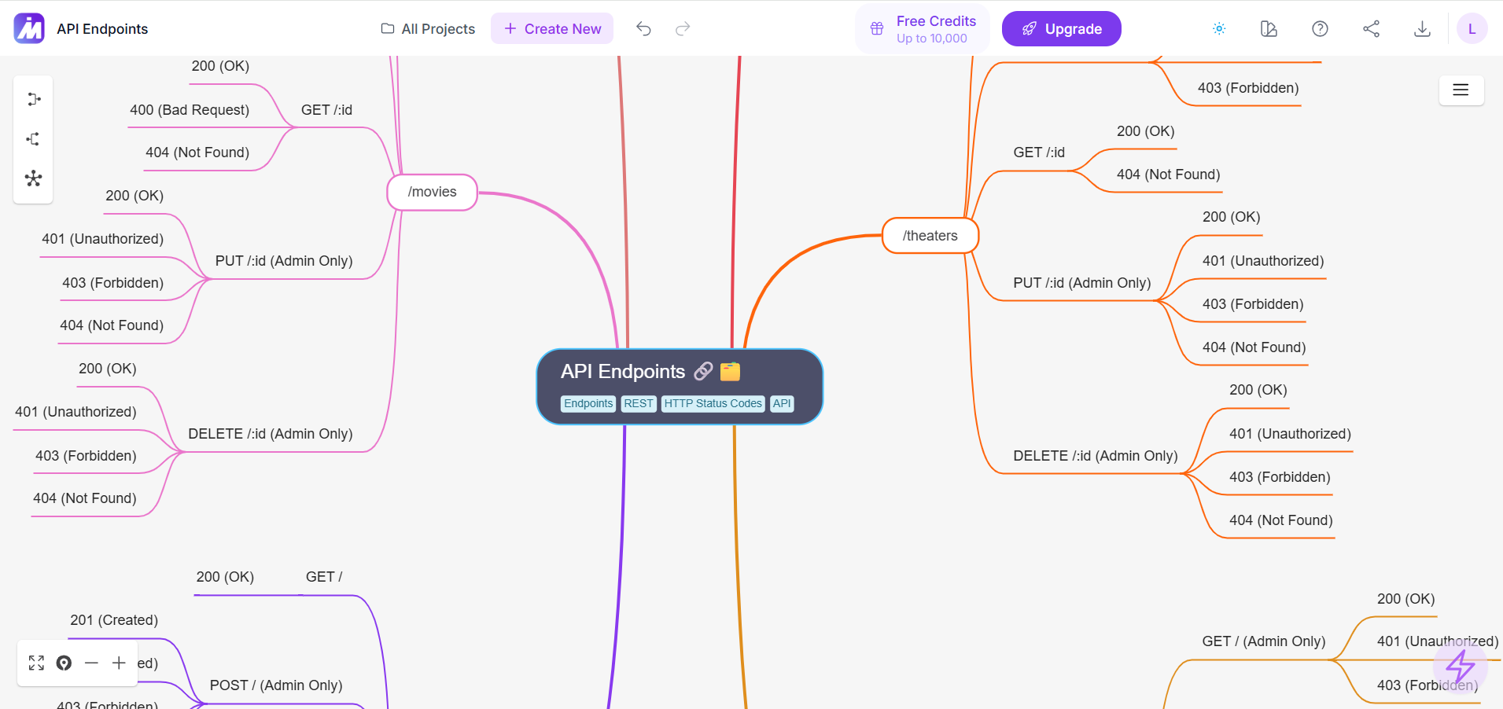1503x709 pixels.
Task: Select movies GET /:id node
Action: pyautogui.click(x=326, y=110)
